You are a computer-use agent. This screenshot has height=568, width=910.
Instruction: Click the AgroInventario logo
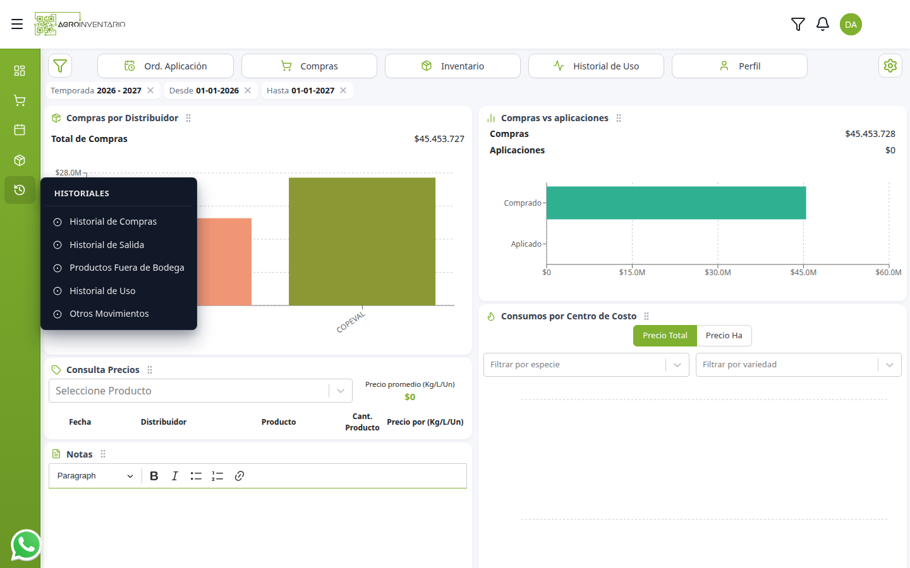80,24
